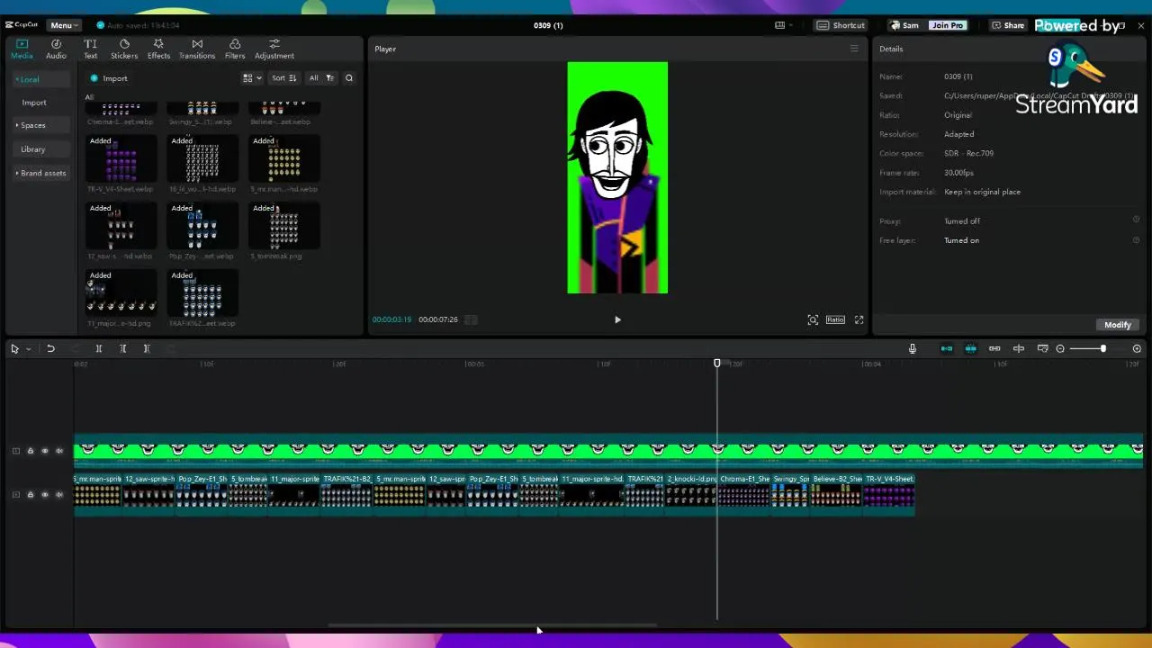The height and width of the screenshot is (648, 1152).
Task: Lock the sprite-sheet clips track
Action: click(x=30, y=494)
